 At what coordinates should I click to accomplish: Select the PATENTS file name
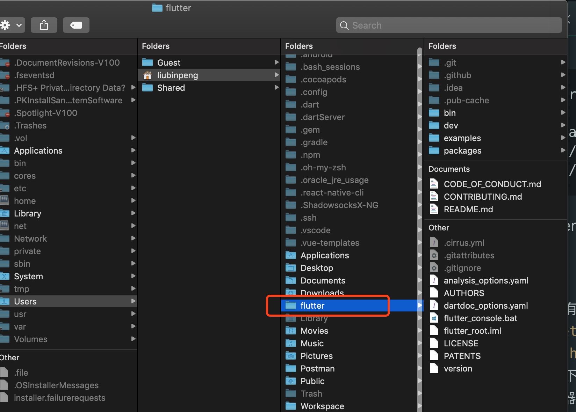pos(462,356)
